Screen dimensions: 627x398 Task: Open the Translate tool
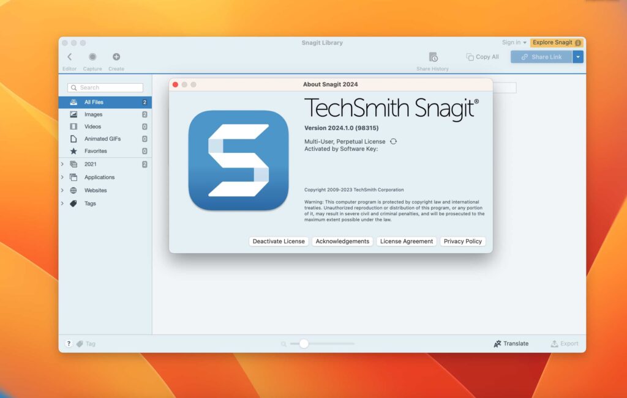511,343
